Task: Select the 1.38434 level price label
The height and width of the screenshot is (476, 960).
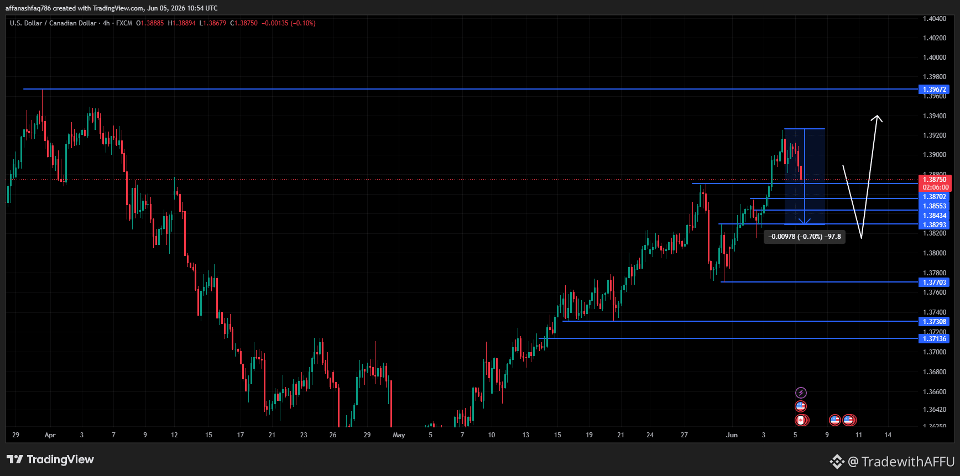Action: 934,216
